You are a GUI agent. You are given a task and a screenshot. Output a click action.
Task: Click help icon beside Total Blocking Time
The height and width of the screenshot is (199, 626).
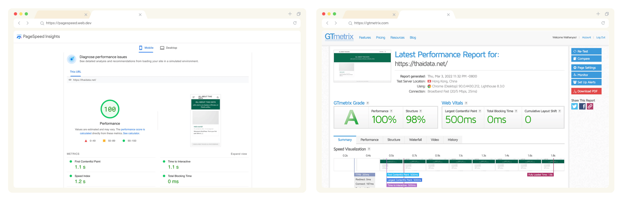(x=516, y=111)
